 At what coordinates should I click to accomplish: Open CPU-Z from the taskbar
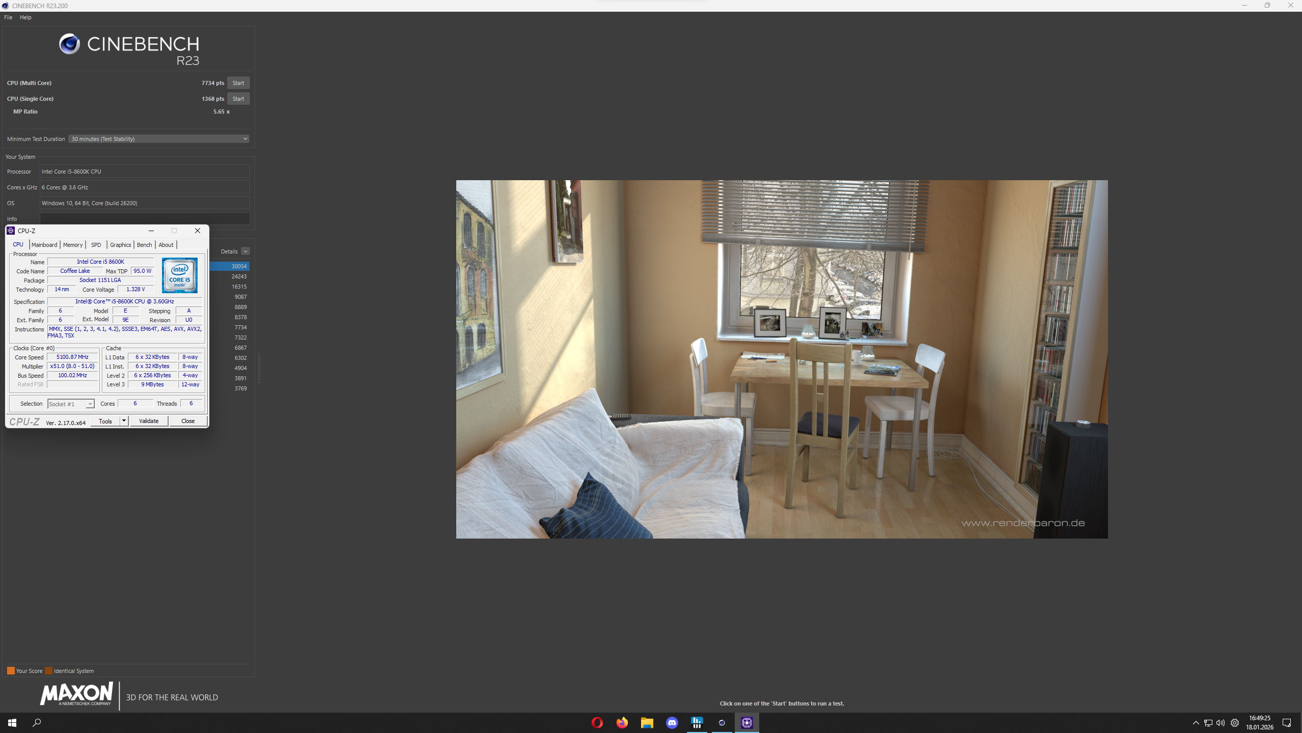(x=746, y=722)
